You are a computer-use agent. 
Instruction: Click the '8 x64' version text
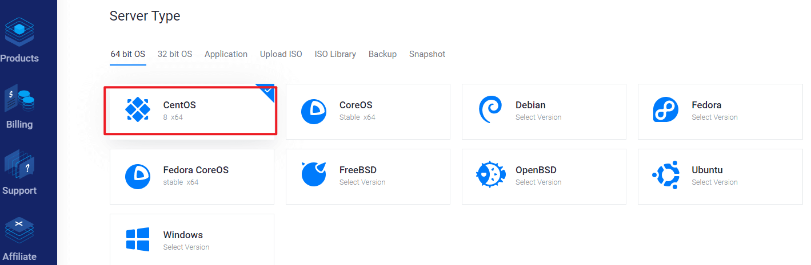pyautogui.click(x=173, y=117)
